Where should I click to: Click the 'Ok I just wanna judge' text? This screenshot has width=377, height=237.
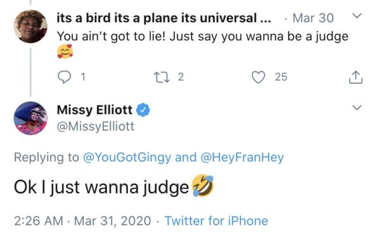point(101,187)
